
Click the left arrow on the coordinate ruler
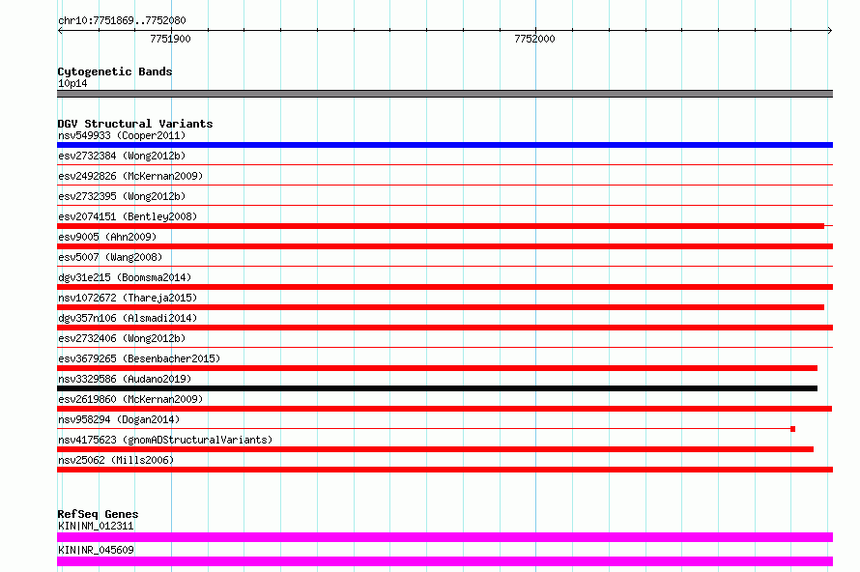(60, 30)
